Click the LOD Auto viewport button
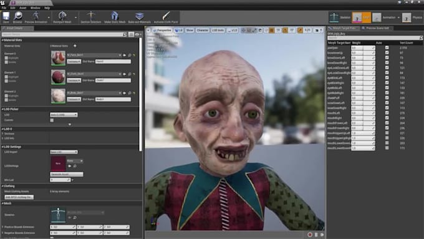The image size is (424, 239). pos(218,31)
